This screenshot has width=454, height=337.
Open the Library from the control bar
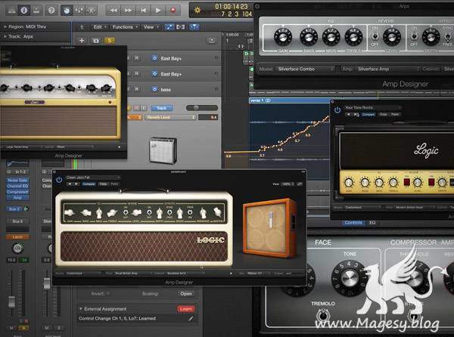point(12,11)
